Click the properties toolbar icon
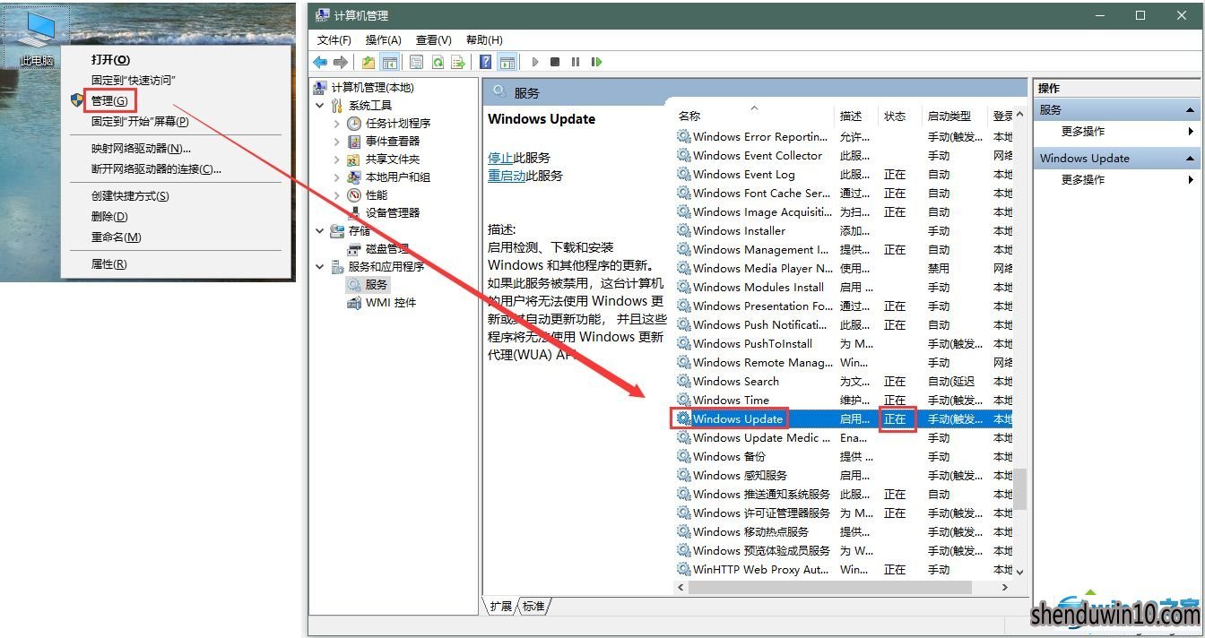 tap(417, 62)
